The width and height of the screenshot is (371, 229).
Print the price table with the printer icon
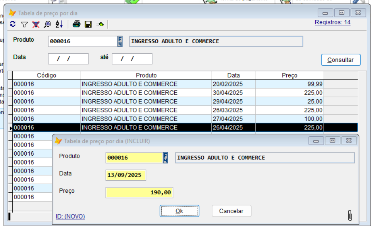coord(77,25)
